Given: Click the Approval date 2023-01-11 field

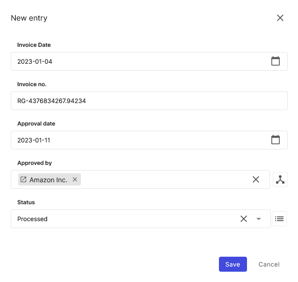Looking at the screenshot, I should pyautogui.click(x=149, y=140).
